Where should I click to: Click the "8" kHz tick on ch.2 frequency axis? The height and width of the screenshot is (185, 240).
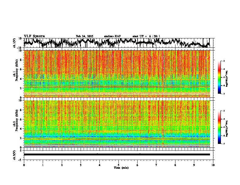pyautogui.click(x=21, y=110)
